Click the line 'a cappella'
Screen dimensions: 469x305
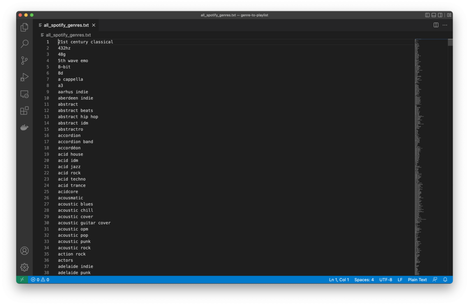pos(70,79)
